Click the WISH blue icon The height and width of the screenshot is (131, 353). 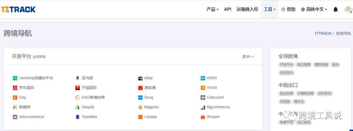click(x=203, y=78)
